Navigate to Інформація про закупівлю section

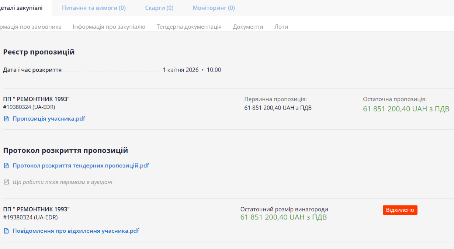[109, 27]
